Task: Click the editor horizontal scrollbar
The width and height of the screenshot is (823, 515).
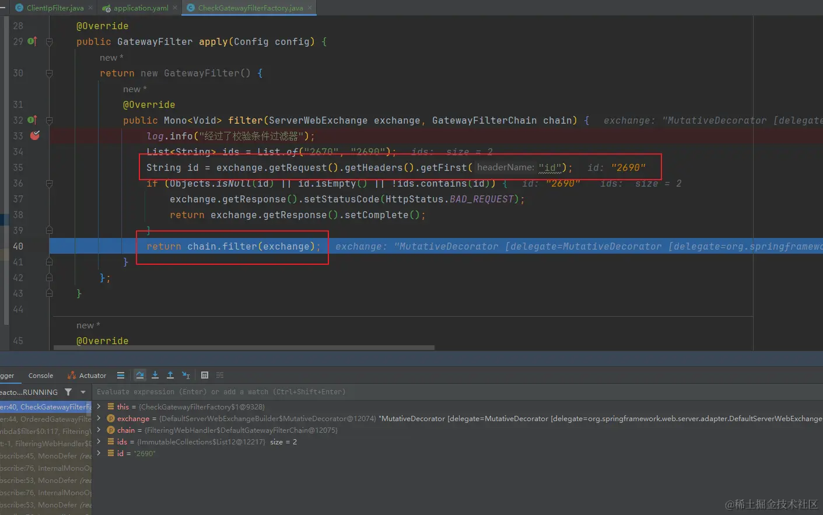Action: [244, 348]
